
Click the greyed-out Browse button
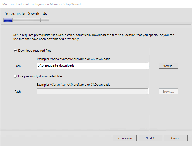(x=168, y=91)
